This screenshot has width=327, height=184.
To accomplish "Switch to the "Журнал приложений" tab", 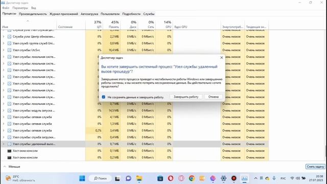I will 63,14.
